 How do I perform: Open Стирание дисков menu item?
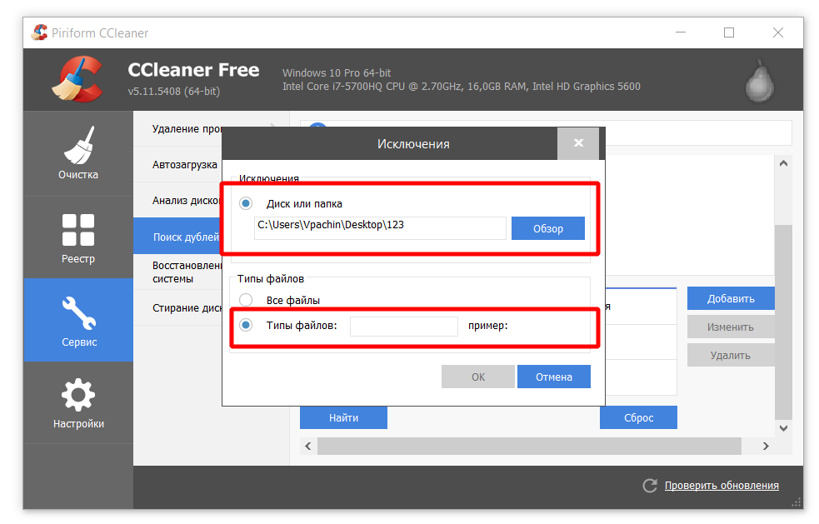pyautogui.click(x=187, y=307)
